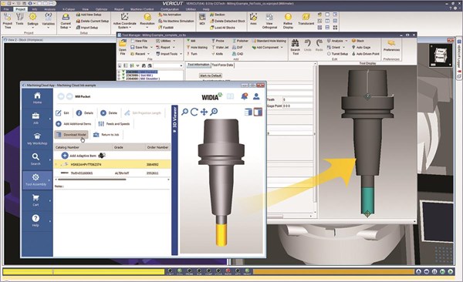Open the Add Component dropdown arrow
Viewport: 463px width, 282px height.
click(282, 47)
